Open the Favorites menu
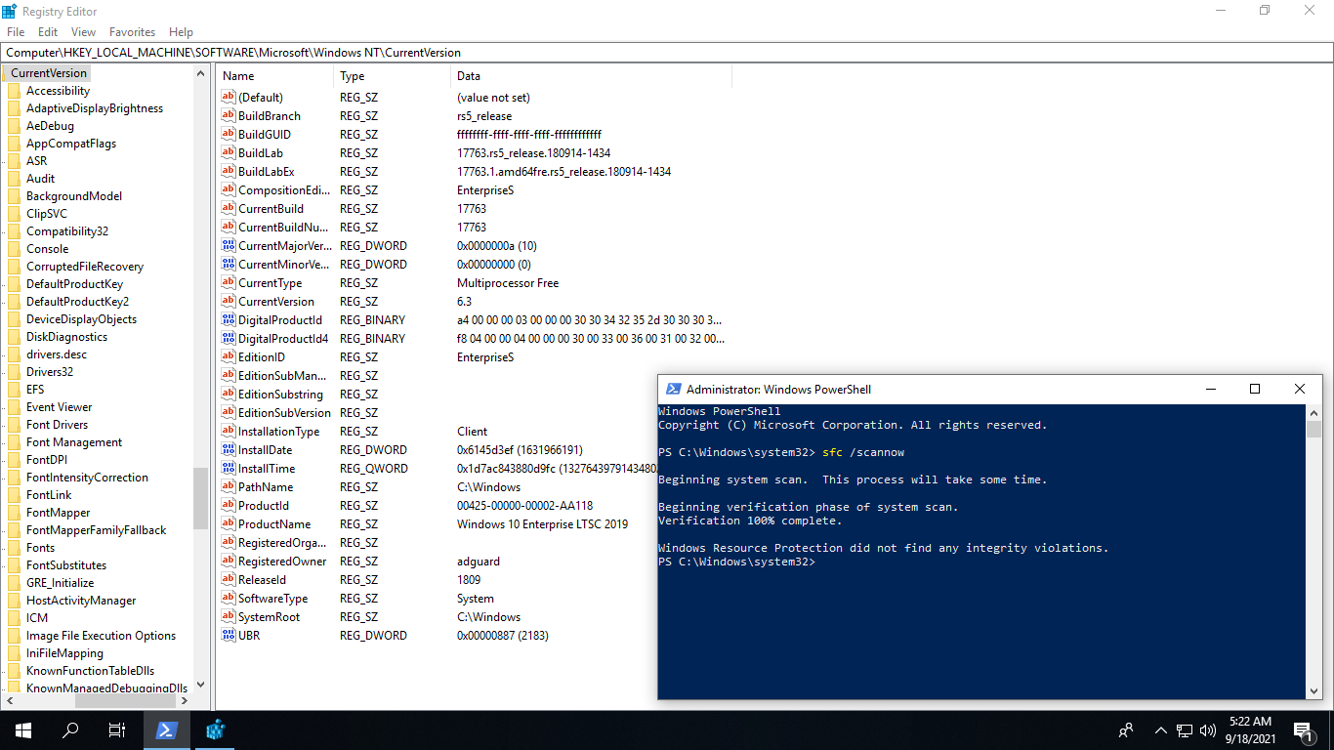The width and height of the screenshot is (1334, 750). click(132, 32)
